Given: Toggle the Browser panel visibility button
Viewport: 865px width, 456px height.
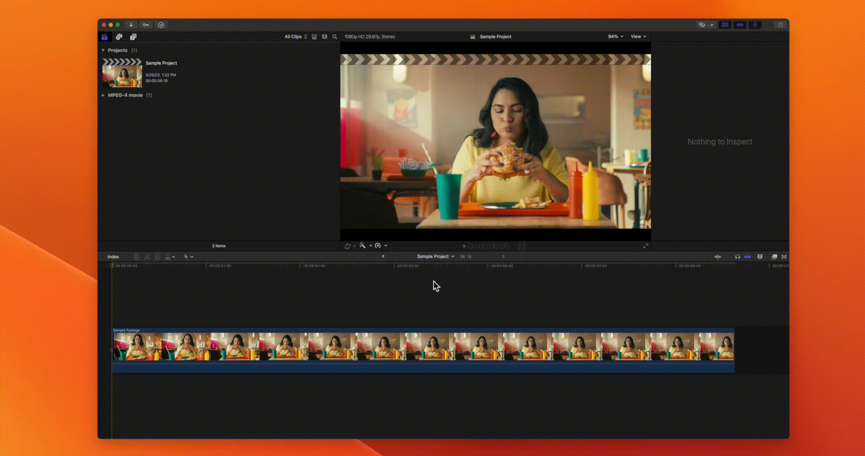Looking at the screenshot, I should coord(725,25).
